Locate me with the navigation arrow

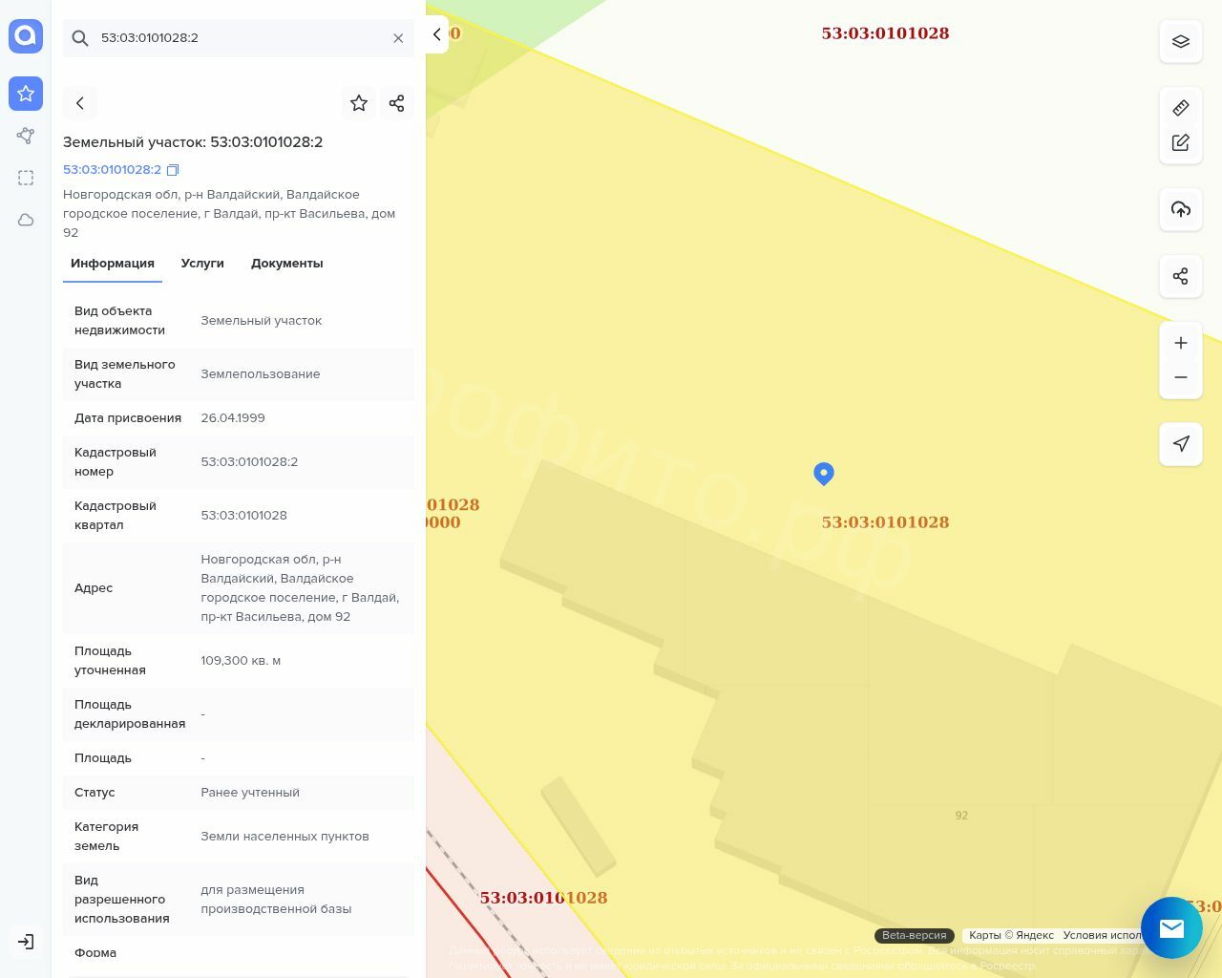pos(1180,444)
